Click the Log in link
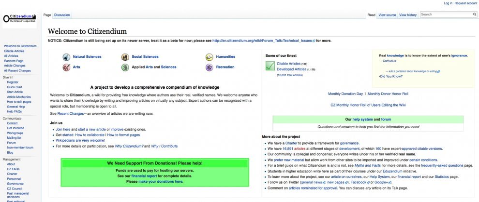 click(x=448, y=3)
